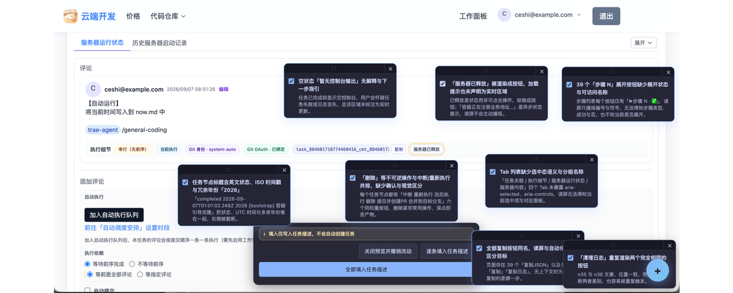
Task: Uncheck the Tab 列表缺少选中态语义 checkbox
Action: click(x=493, y=172)
